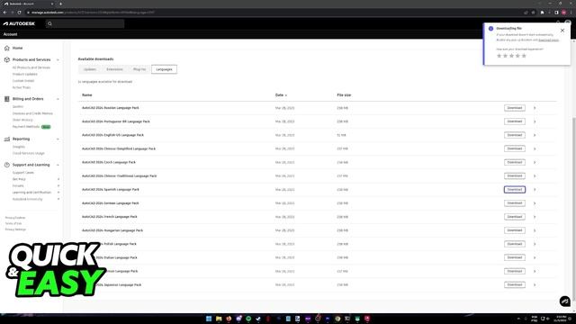Click the Autodesk logo in the header
This screenshot has width=576, height=324.
tap(19, 23)
